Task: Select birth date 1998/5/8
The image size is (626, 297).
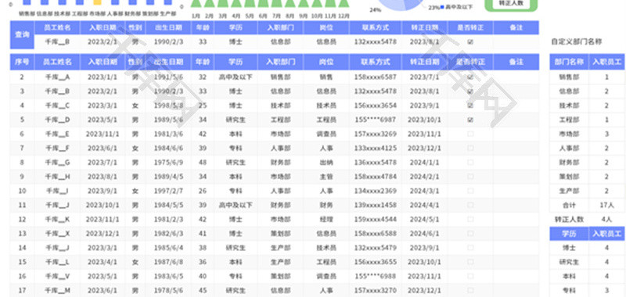Action: pyautogui.click(x=168, y=106)
